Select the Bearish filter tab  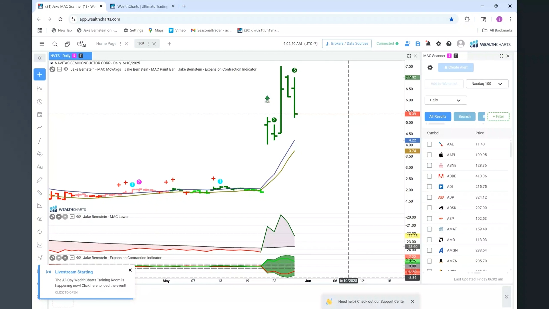[464, 116]
